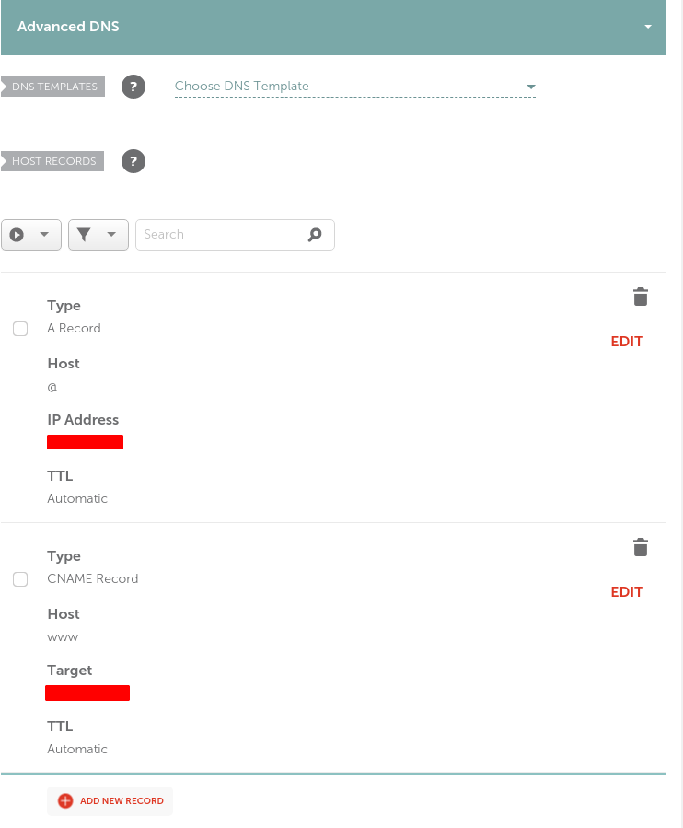Click the funnel filter icon
683x828 pixels.
84,235
